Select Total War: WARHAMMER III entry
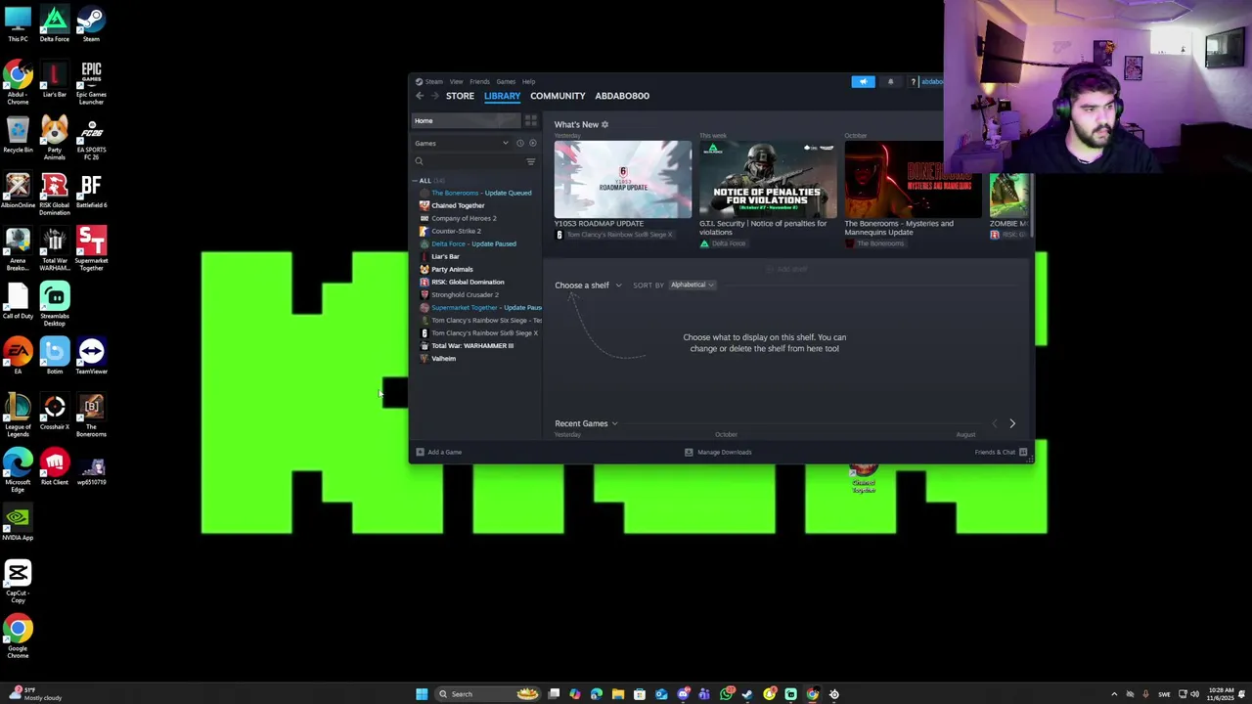1252x704 pixels. [x=471, y=345]
